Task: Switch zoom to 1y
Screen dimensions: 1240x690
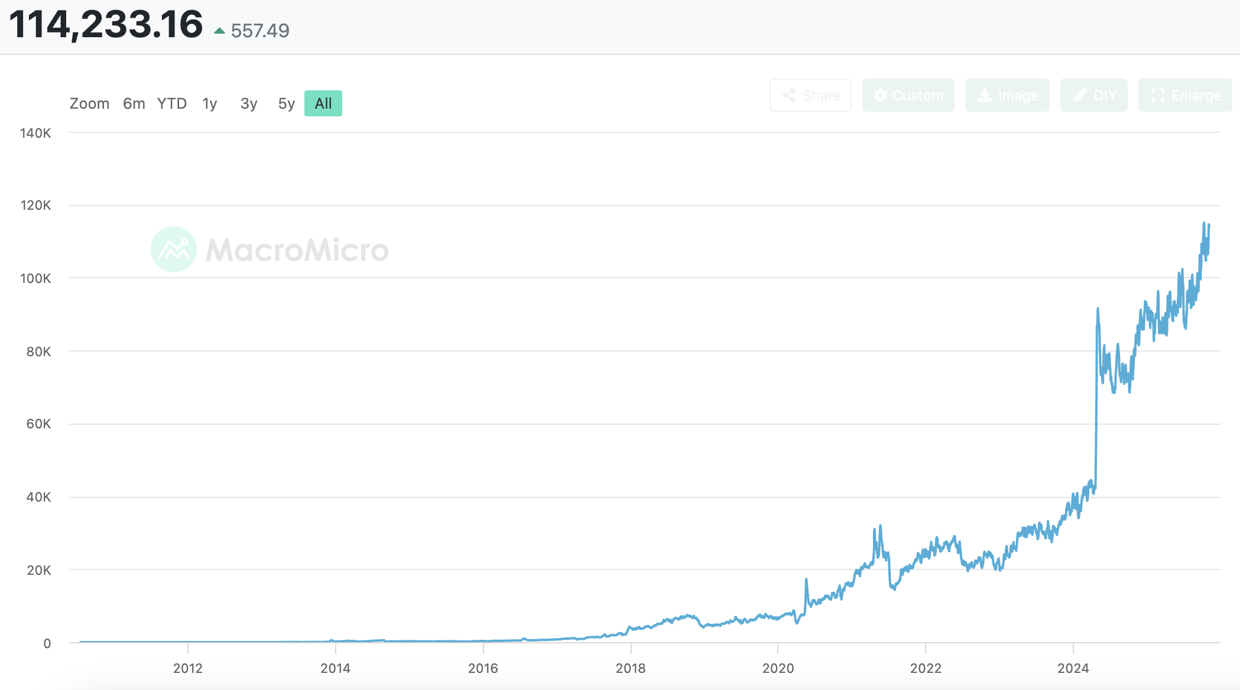Action: point(210,103)
